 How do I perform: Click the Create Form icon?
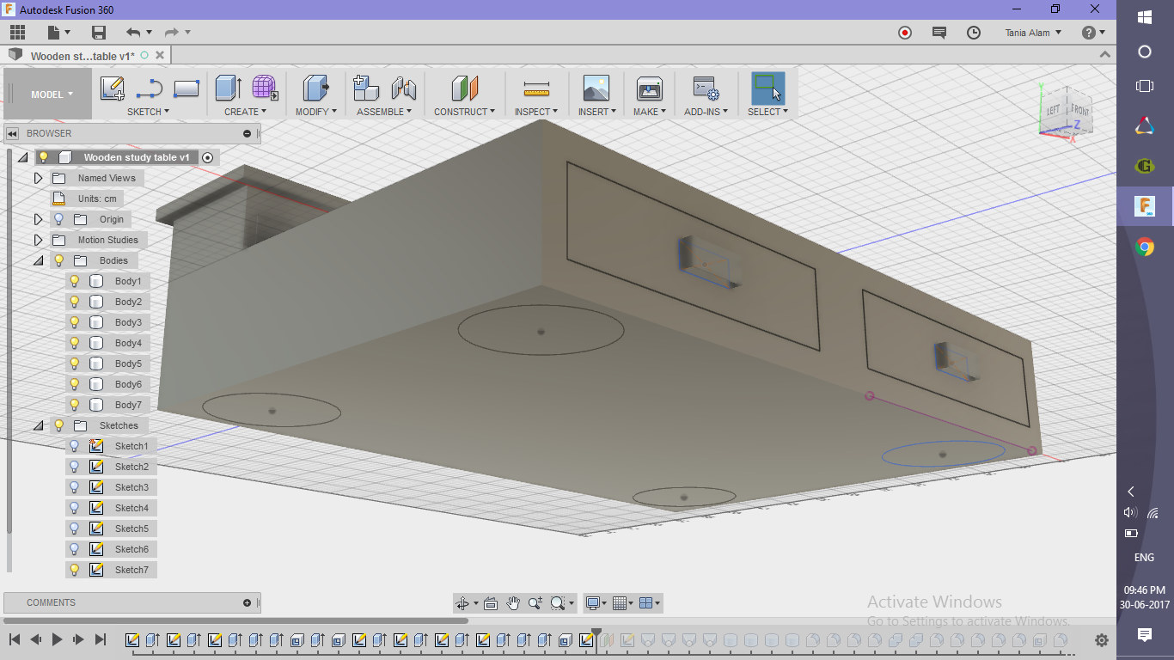click(265, 89)
